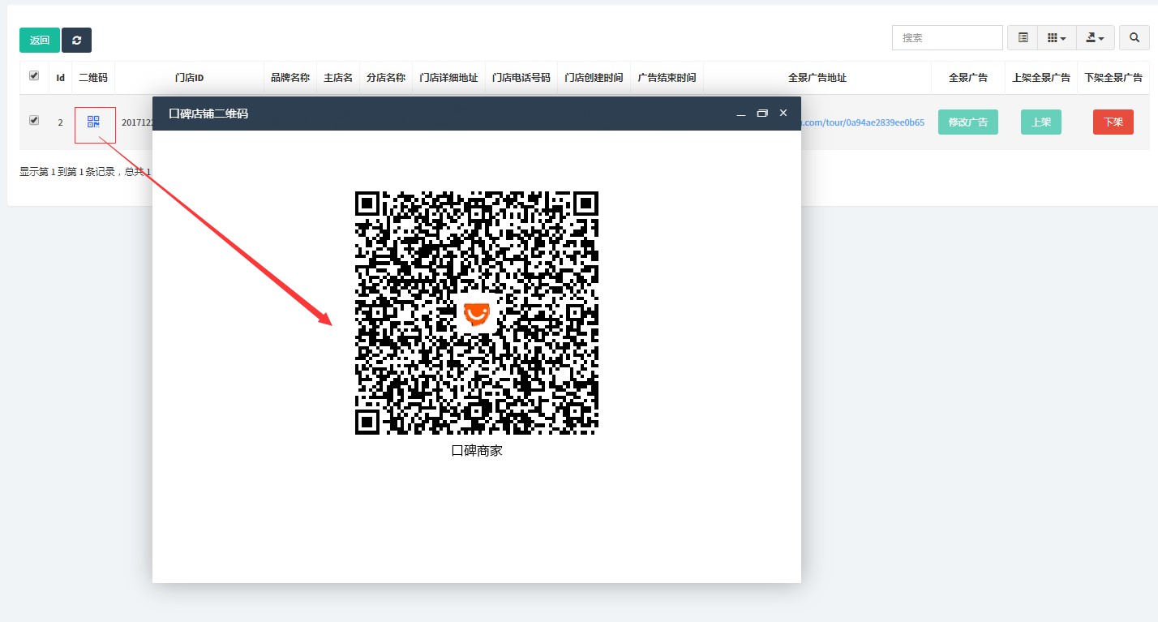Click the green 返回 back button
This screenshot has width=1158, height=622.
tap(40, 40)
